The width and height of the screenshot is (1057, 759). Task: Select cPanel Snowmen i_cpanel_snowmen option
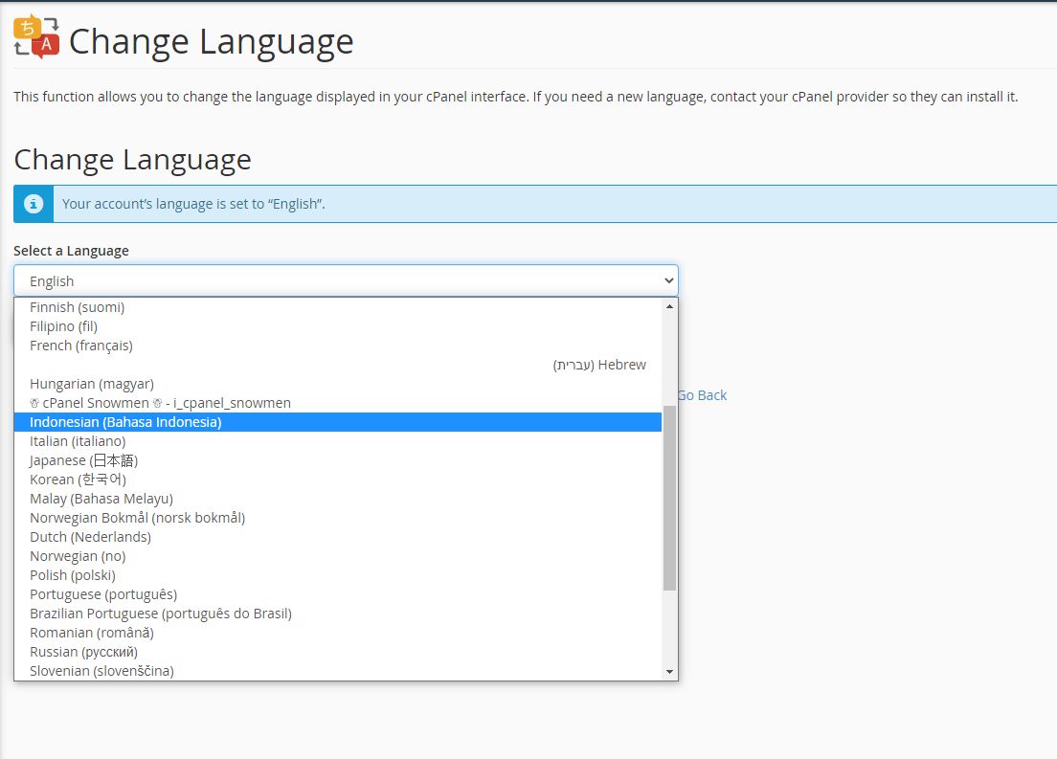click(338, 403)
